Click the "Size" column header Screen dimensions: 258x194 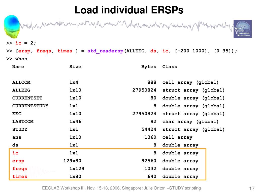tap(75, 67)
